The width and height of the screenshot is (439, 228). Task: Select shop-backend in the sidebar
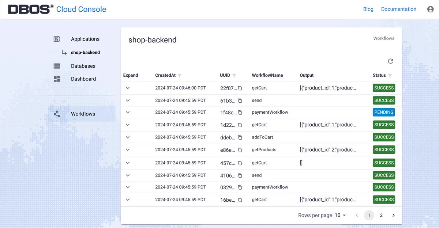click(x=85, y=53)
